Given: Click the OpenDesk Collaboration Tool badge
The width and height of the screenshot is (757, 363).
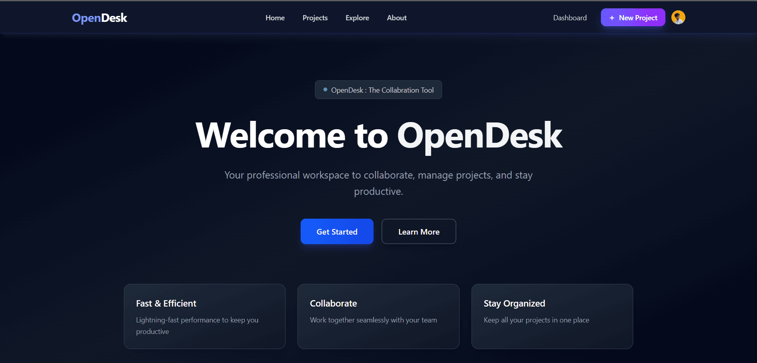Looking at the screenshot, I should click(378, 89).
